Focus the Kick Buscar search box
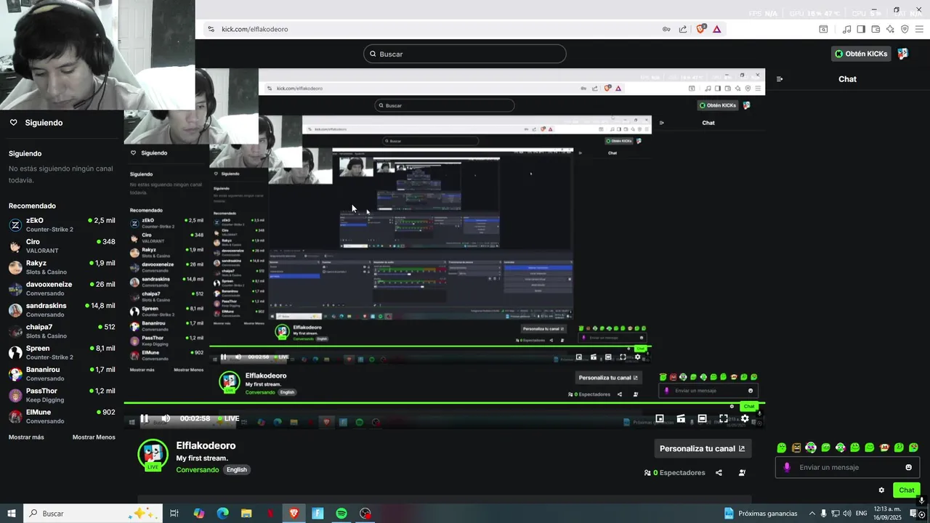This screenshot has height=523, width=930. (465, 54)
